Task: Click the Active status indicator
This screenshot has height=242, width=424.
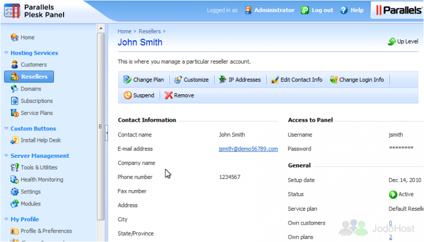Action: pos(401,194)
